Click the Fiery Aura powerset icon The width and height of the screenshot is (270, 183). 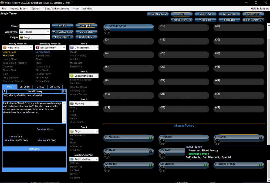point(5,48)
